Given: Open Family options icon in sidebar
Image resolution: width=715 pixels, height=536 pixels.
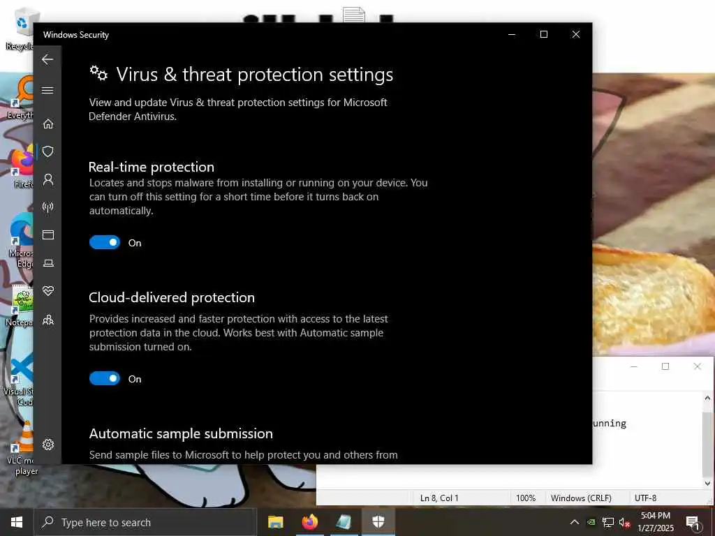Looking at the screenshot, I should (48, 320).
